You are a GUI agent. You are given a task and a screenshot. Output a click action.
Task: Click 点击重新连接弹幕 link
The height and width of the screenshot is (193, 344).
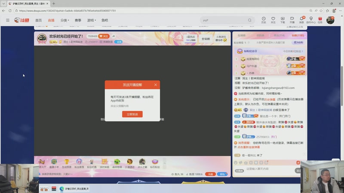[x=249, y=147]
